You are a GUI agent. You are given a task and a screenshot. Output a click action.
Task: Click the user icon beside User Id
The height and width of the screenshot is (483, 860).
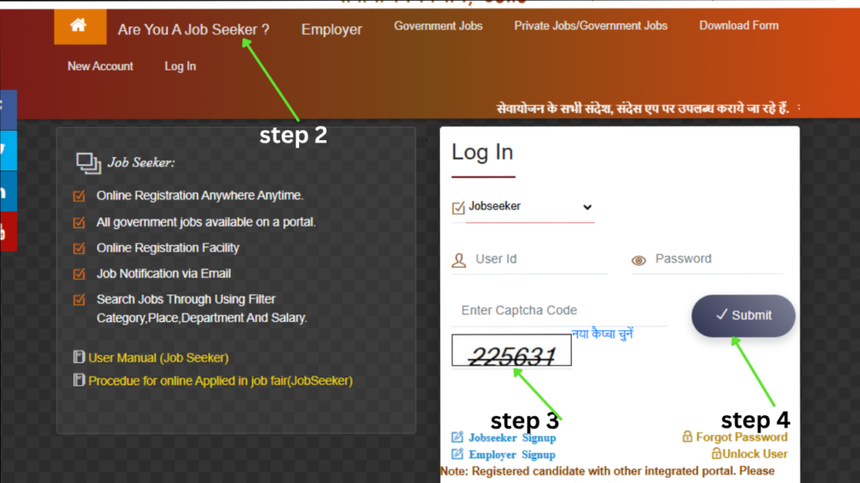coord(459,260)
